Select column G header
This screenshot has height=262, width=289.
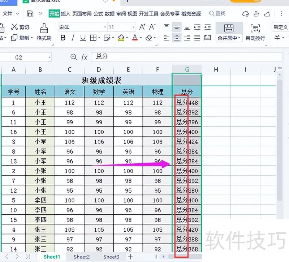pyautogui.click(x=187, y=69)
